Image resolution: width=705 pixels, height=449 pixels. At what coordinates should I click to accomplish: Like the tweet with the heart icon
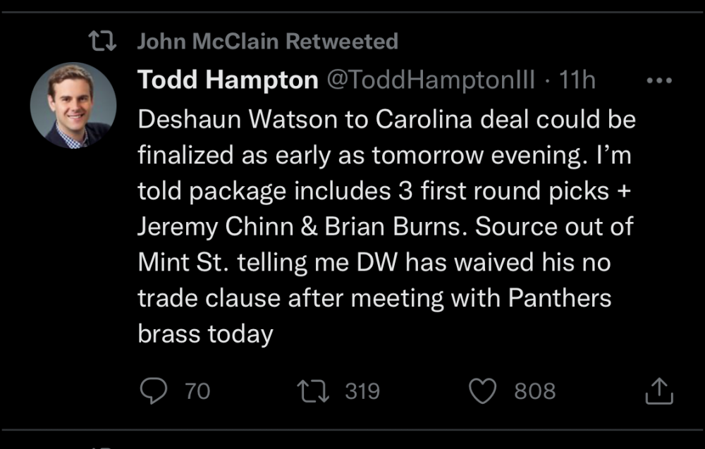coord(483,391)
